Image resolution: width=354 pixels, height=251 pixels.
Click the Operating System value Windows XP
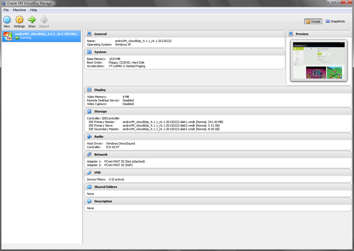pyautogui.click(x=123, y=45)
